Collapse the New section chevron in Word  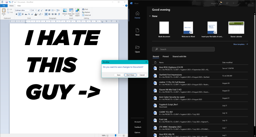click(x=150, y=16)
